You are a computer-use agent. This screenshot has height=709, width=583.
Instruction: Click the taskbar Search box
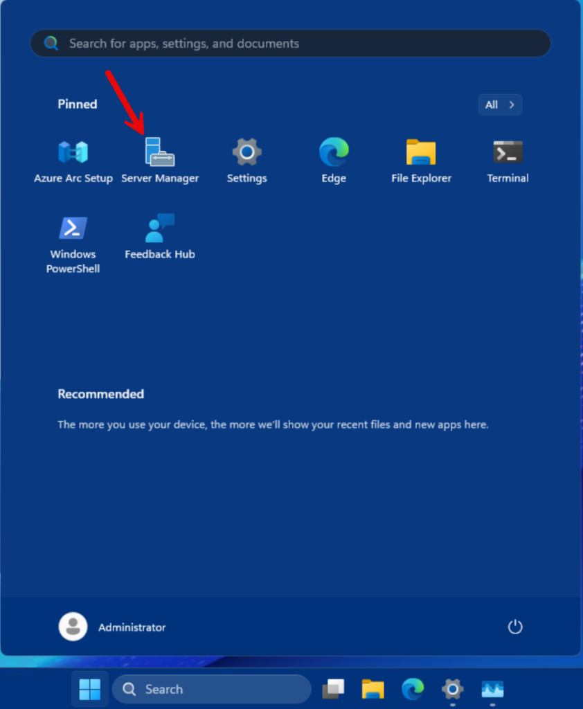[212, 689]
